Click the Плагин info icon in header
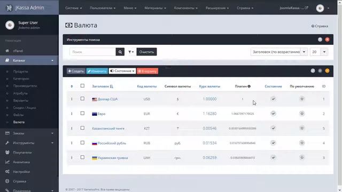The image size is (342, 192). tap(249, 86)
